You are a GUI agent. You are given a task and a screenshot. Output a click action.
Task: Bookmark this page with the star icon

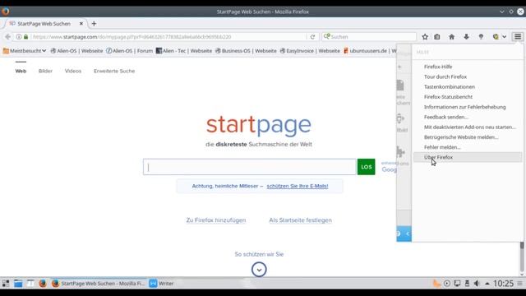(x=425, y=36)
